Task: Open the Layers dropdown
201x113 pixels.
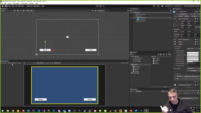Action: click(x=178, y=6)
